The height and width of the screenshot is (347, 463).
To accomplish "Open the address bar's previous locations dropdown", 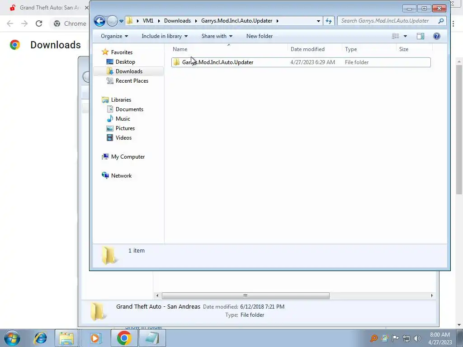I will tap(318, 21).
